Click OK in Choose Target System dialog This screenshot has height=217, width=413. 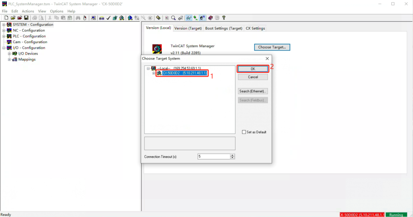point(253,69)
